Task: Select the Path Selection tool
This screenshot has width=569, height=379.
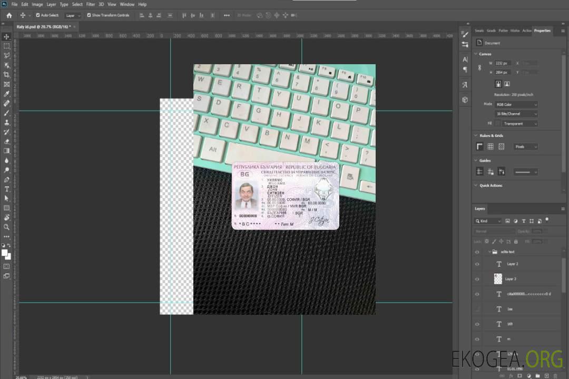Action: coord(6,198)
